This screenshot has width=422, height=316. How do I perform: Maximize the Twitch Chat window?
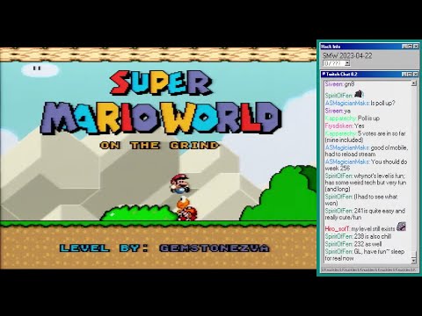tap(410, 75)
